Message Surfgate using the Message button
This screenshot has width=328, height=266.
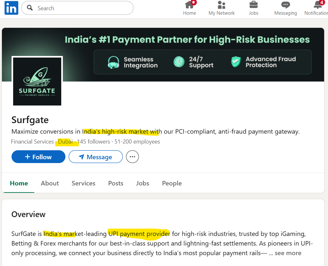point(96,157)
